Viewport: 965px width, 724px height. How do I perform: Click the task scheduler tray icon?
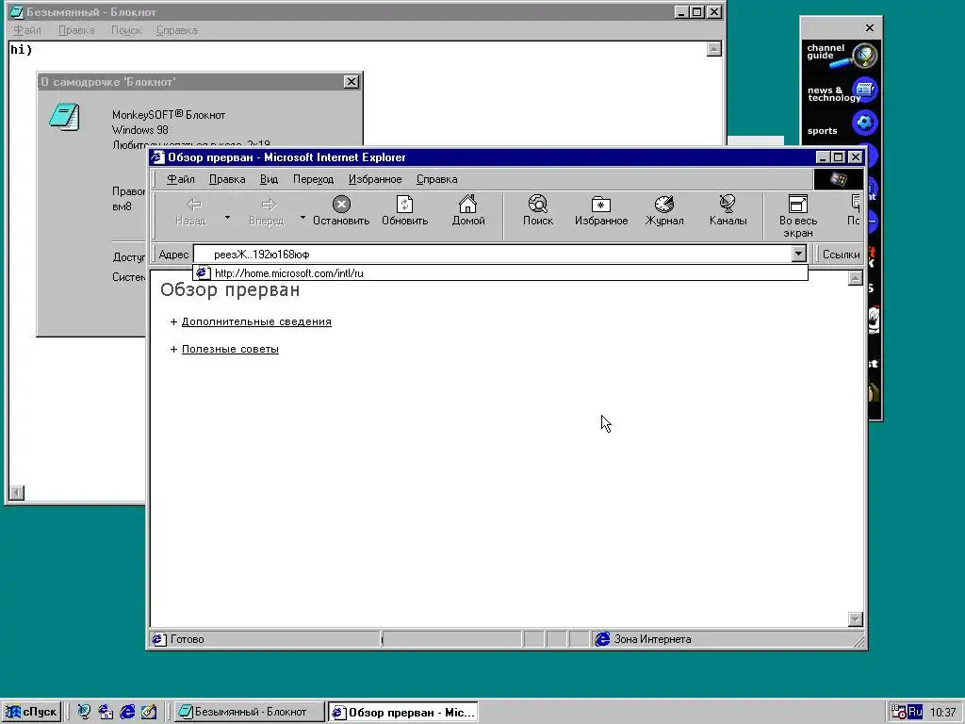point(898,712)
